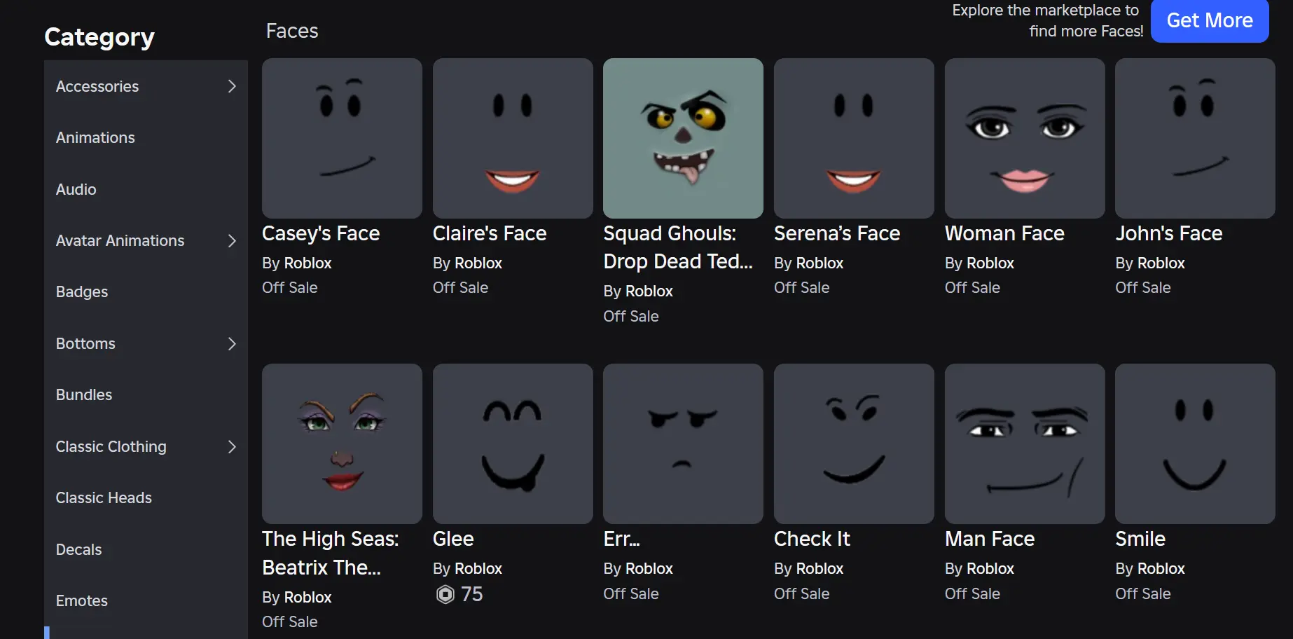Viewport: 1293px width, 639px height.
Task: Click Roblox creator link under Glee
Action: point(478,569)
